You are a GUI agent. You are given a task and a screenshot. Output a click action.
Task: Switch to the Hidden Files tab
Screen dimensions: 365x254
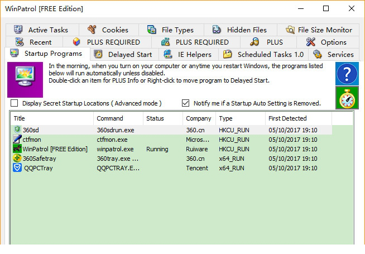(240, 30)
